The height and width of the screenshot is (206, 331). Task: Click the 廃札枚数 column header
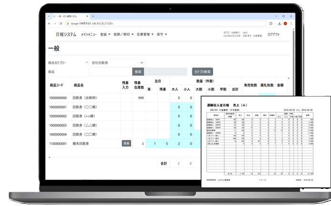click(x=267, y=85)
